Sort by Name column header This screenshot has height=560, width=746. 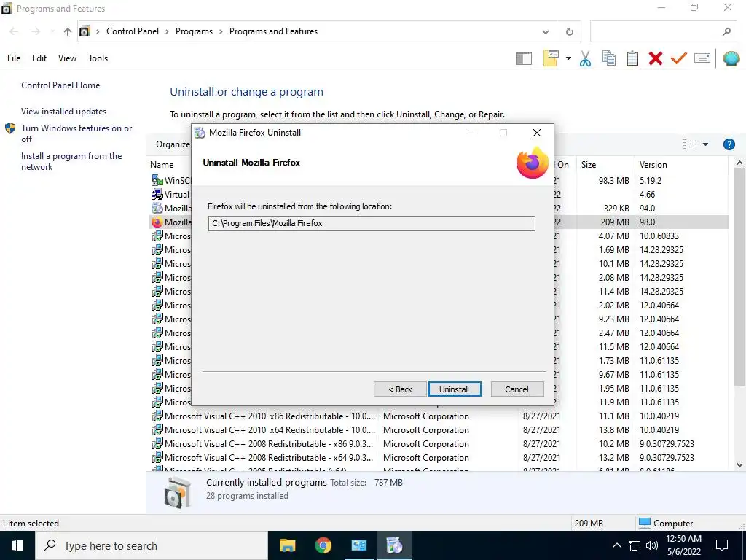click(162, 165)
